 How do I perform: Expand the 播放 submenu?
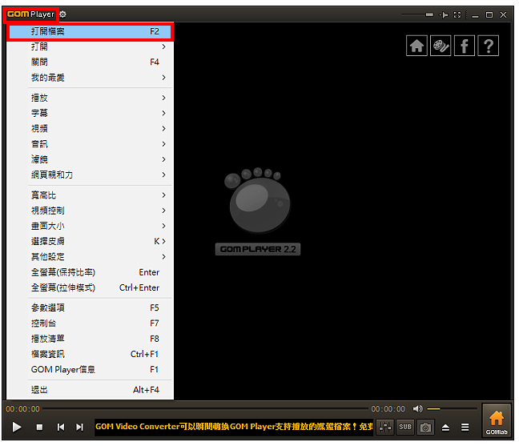(x=90, y=98)
